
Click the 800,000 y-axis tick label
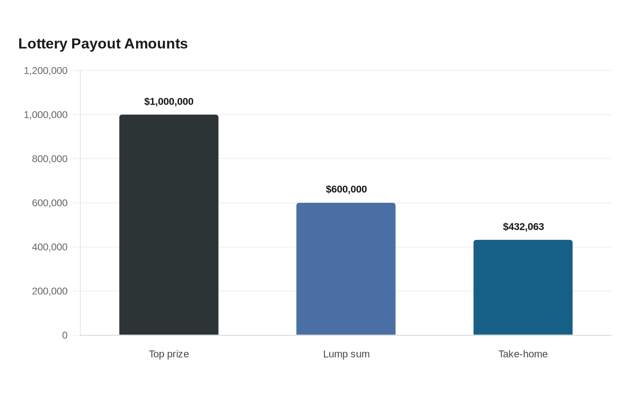(x=50, y=159)
